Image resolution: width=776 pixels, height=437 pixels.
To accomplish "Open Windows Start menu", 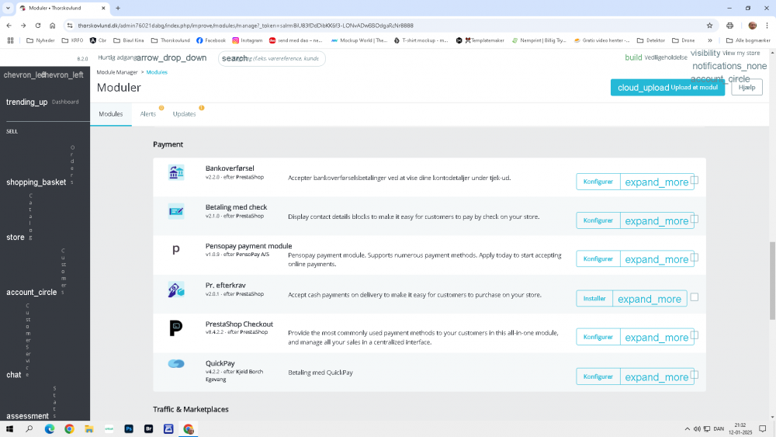I will [9, 428].
